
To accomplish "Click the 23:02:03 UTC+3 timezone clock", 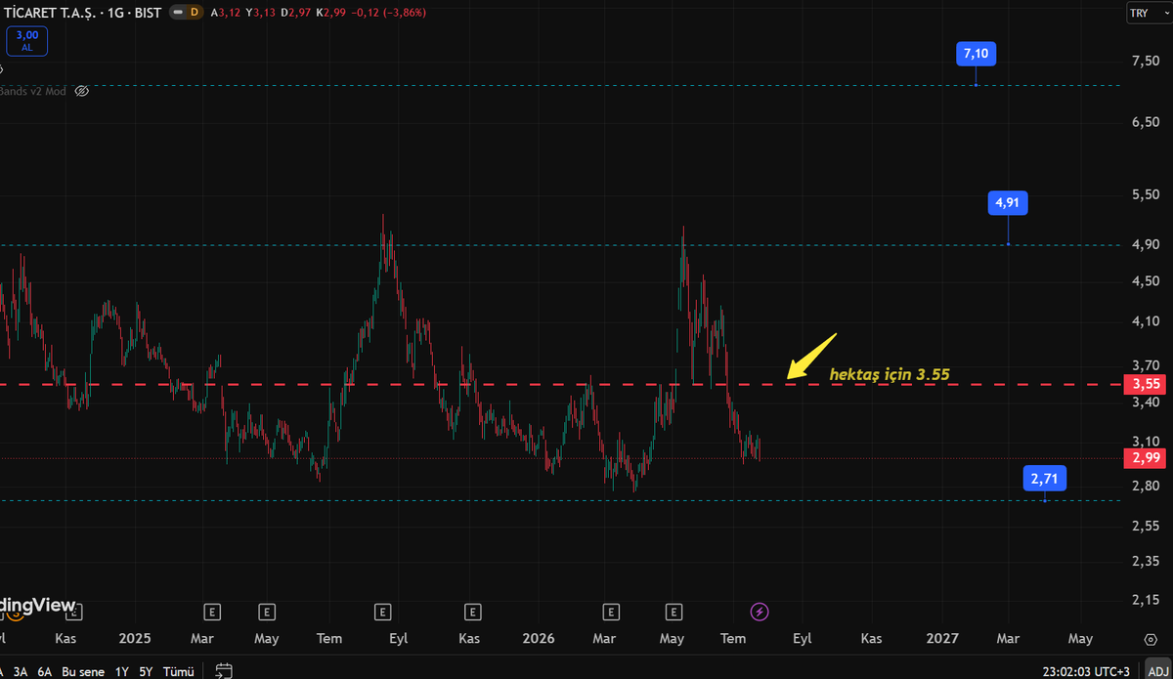I will point(1085,671).
